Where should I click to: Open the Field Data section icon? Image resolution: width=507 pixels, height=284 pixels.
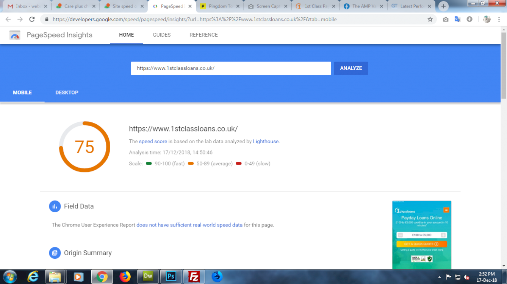coord(55,206)
